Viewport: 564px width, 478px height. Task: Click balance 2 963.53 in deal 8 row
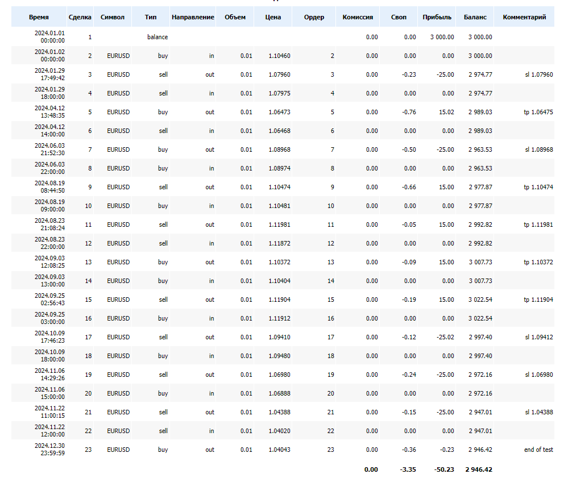coord(480,168)
